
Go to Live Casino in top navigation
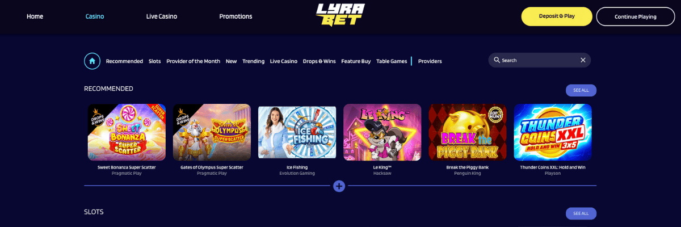pyautogui.click(x=162, y=16)
